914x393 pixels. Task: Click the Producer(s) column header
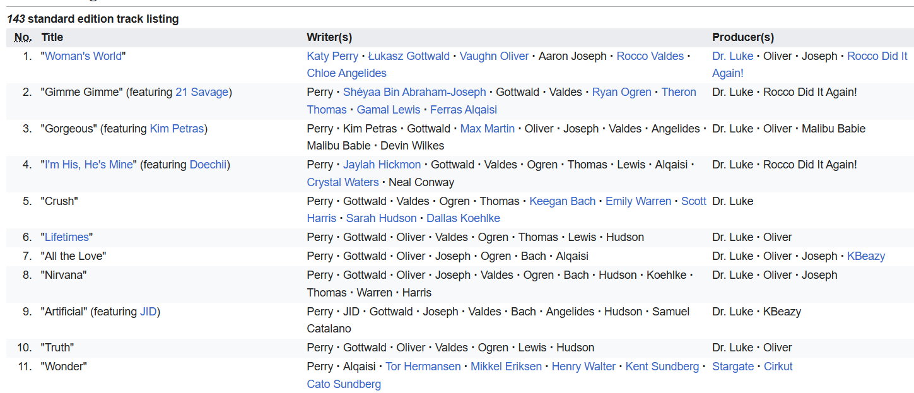tap(743, 37)
